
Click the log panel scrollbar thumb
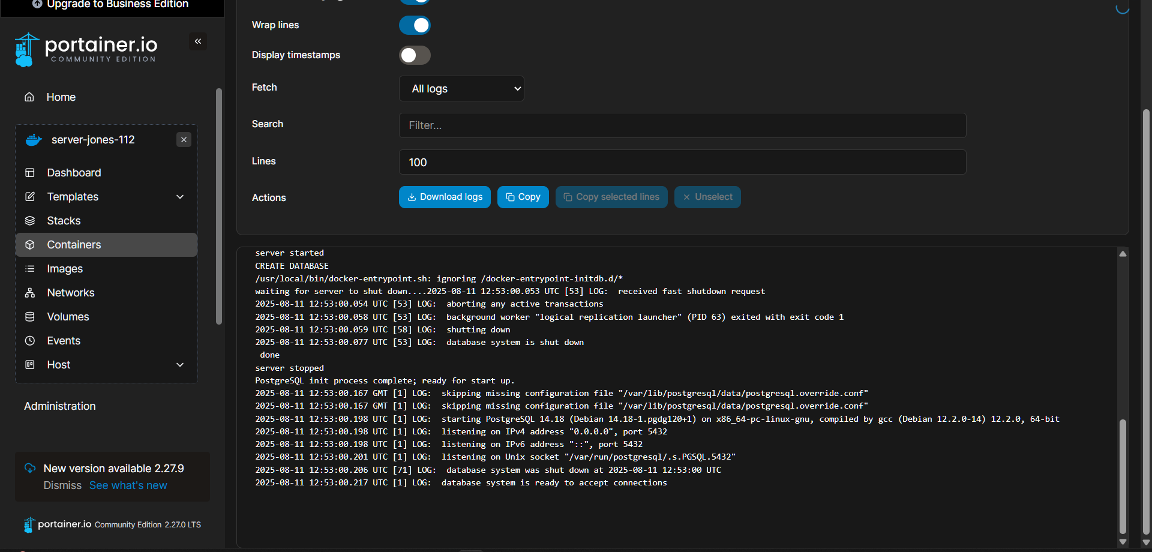(x=1123, y=476)
